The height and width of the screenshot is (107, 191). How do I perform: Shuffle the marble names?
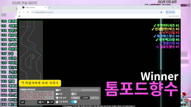(41, 102)
